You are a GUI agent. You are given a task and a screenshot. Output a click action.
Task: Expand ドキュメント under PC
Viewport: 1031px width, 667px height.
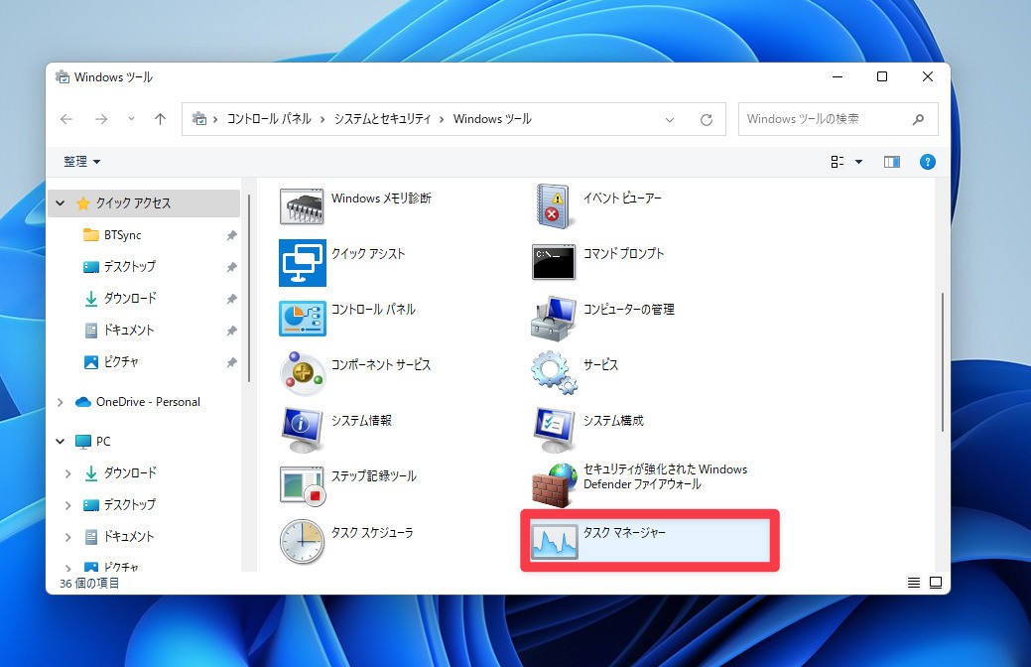(x=68, y=537)
